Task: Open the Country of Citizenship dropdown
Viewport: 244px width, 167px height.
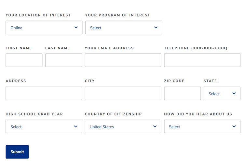Action: 123,126
